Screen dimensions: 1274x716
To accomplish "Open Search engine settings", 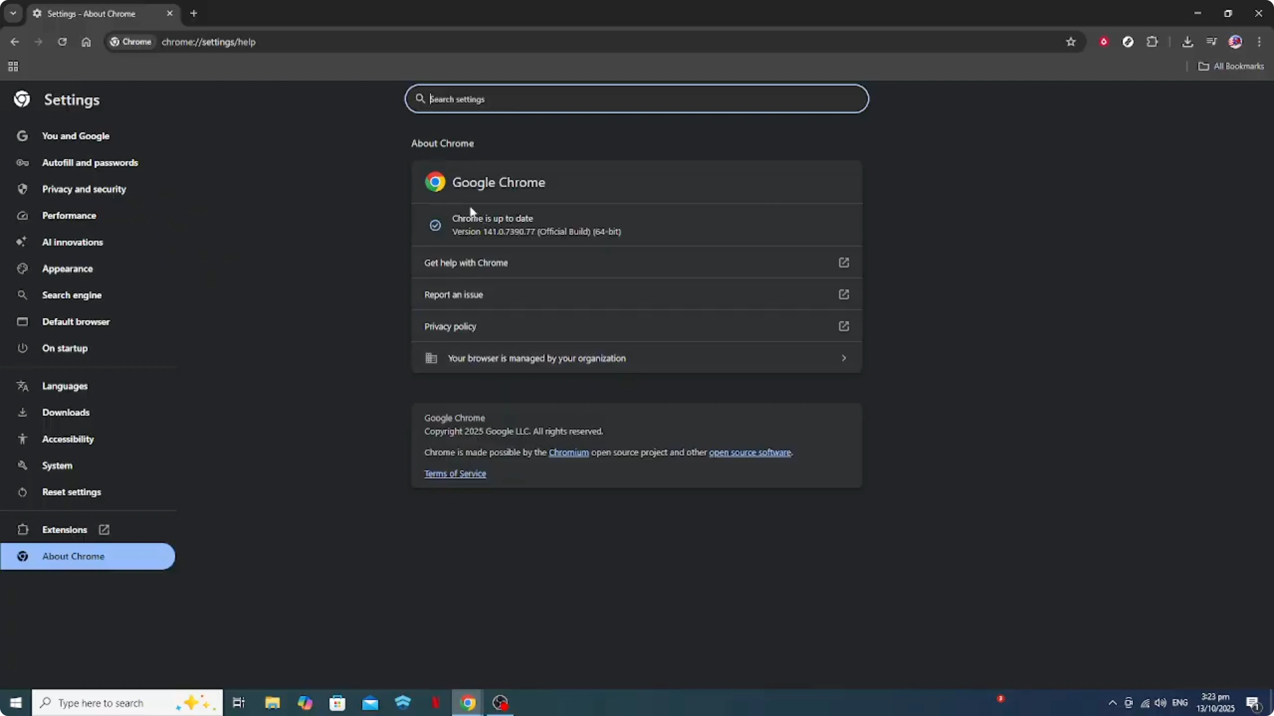I will (72, 295).
